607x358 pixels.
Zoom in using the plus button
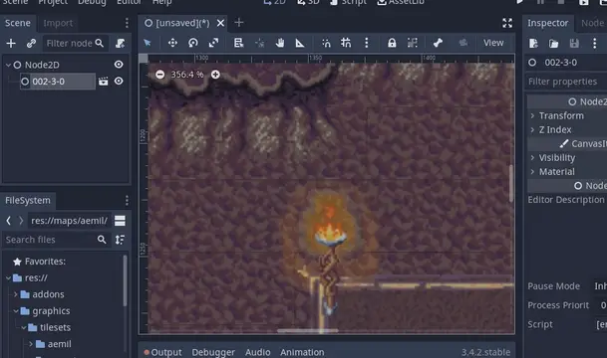point(215,75)
